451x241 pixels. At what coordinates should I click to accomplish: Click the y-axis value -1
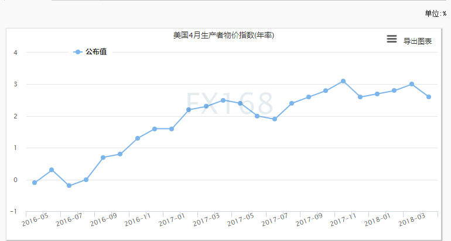click(13, 211)
